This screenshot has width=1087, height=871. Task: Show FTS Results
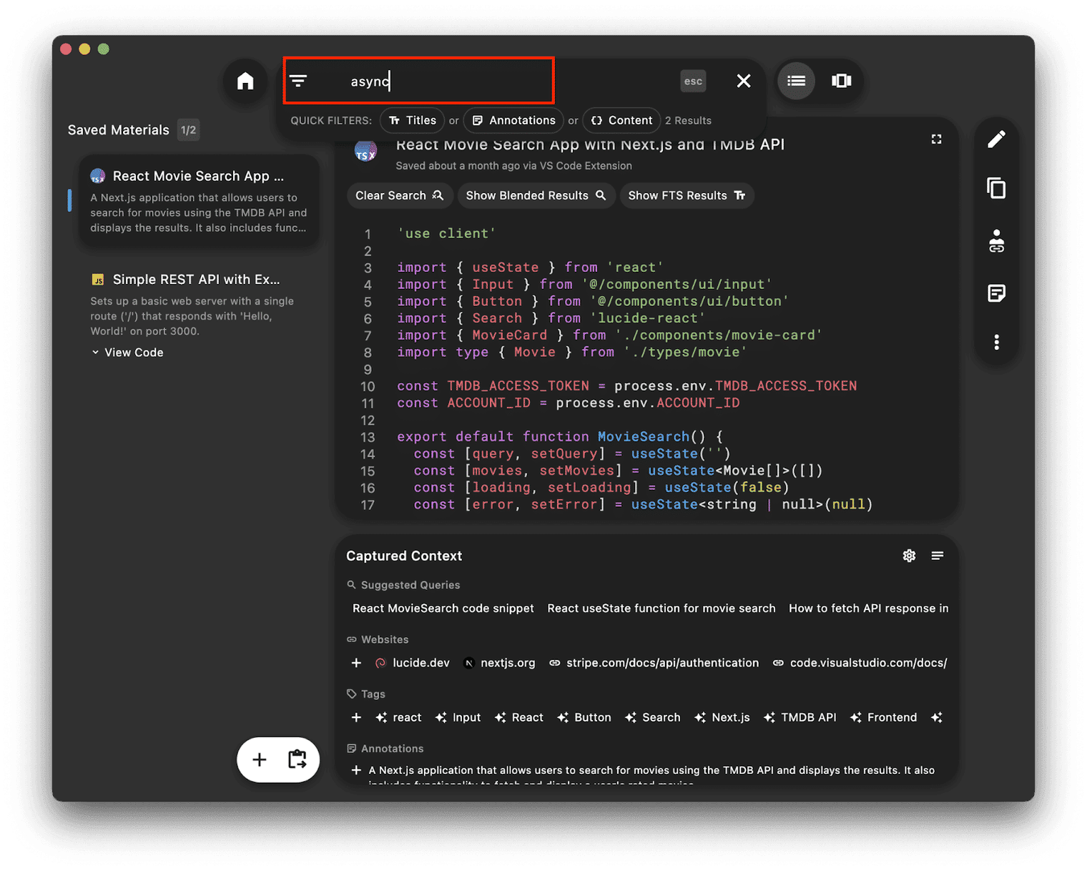687,195
